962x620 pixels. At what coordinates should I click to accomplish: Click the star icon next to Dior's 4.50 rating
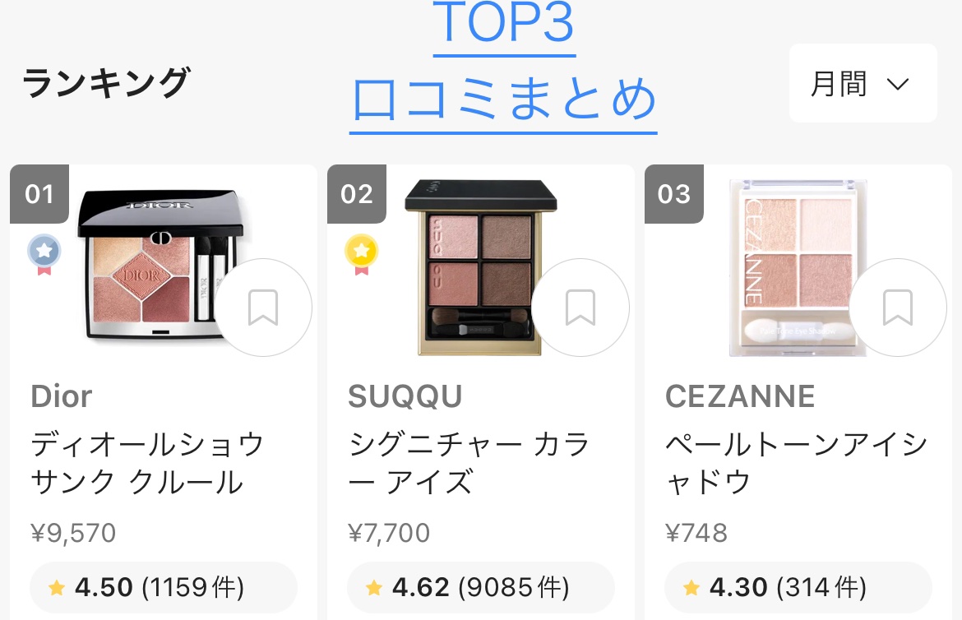[57, 587]
